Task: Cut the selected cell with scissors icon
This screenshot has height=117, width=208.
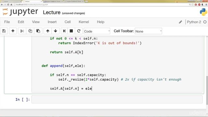Action: [22, 31]
